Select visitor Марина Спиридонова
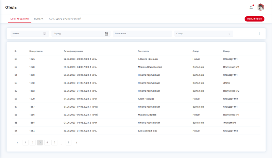The width and height of the screenshot is (272, 158). (150, 67)
